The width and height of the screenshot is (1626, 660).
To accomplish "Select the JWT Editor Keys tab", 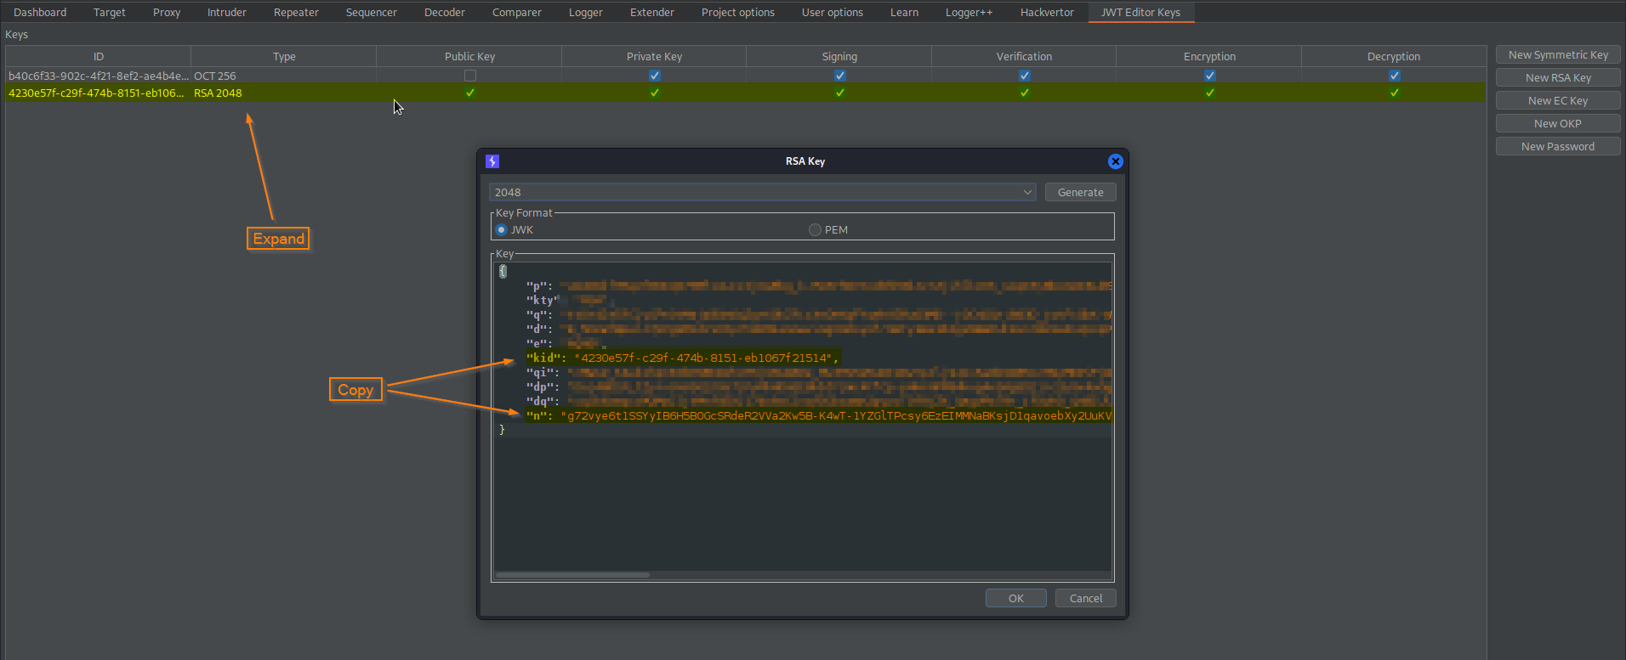I will (1141, 12).
